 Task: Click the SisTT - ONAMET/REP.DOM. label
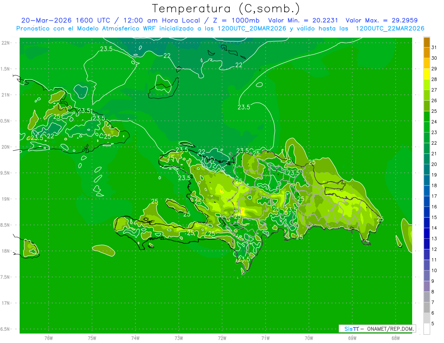377,329
